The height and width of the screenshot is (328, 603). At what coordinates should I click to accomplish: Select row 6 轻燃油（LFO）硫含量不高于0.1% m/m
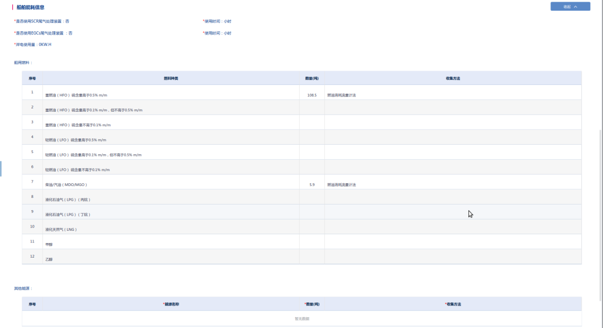77,170
